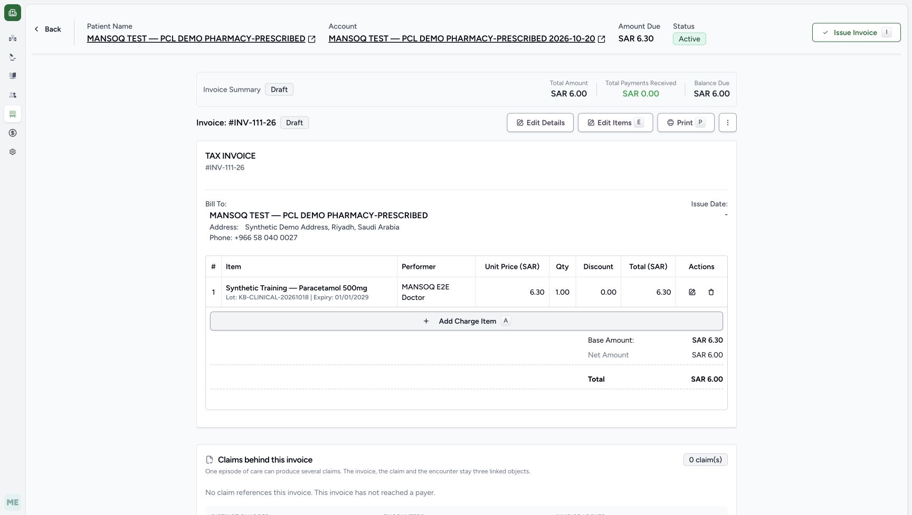Click the Unit Price (SAR) column header

point(512,267)
